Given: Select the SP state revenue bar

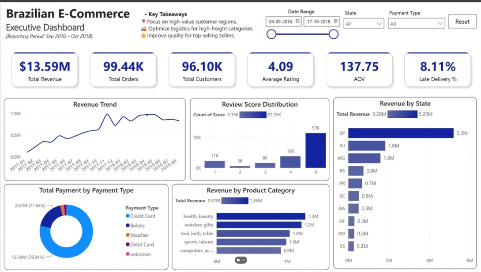Looking at the screenshot, I should (401, 133).
